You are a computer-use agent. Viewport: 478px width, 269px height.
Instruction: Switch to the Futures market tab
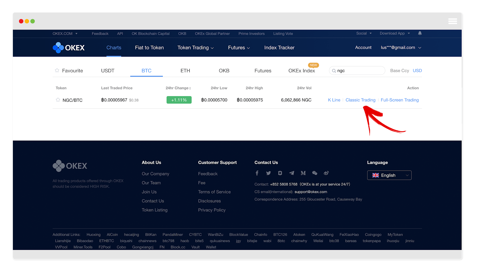coord(263,71)
